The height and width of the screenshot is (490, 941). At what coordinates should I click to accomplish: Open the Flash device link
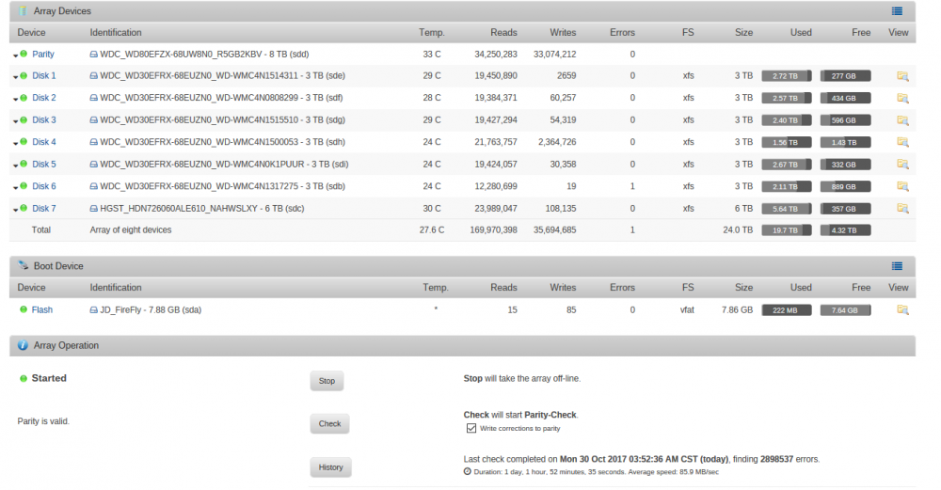42,310
